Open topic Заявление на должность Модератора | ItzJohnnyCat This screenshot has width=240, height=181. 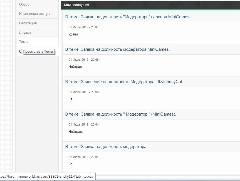coord(124,82)
